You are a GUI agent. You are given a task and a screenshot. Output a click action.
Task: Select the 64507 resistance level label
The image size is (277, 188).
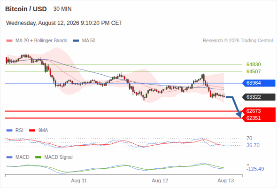pyautogui.click(x=254, y=71)
